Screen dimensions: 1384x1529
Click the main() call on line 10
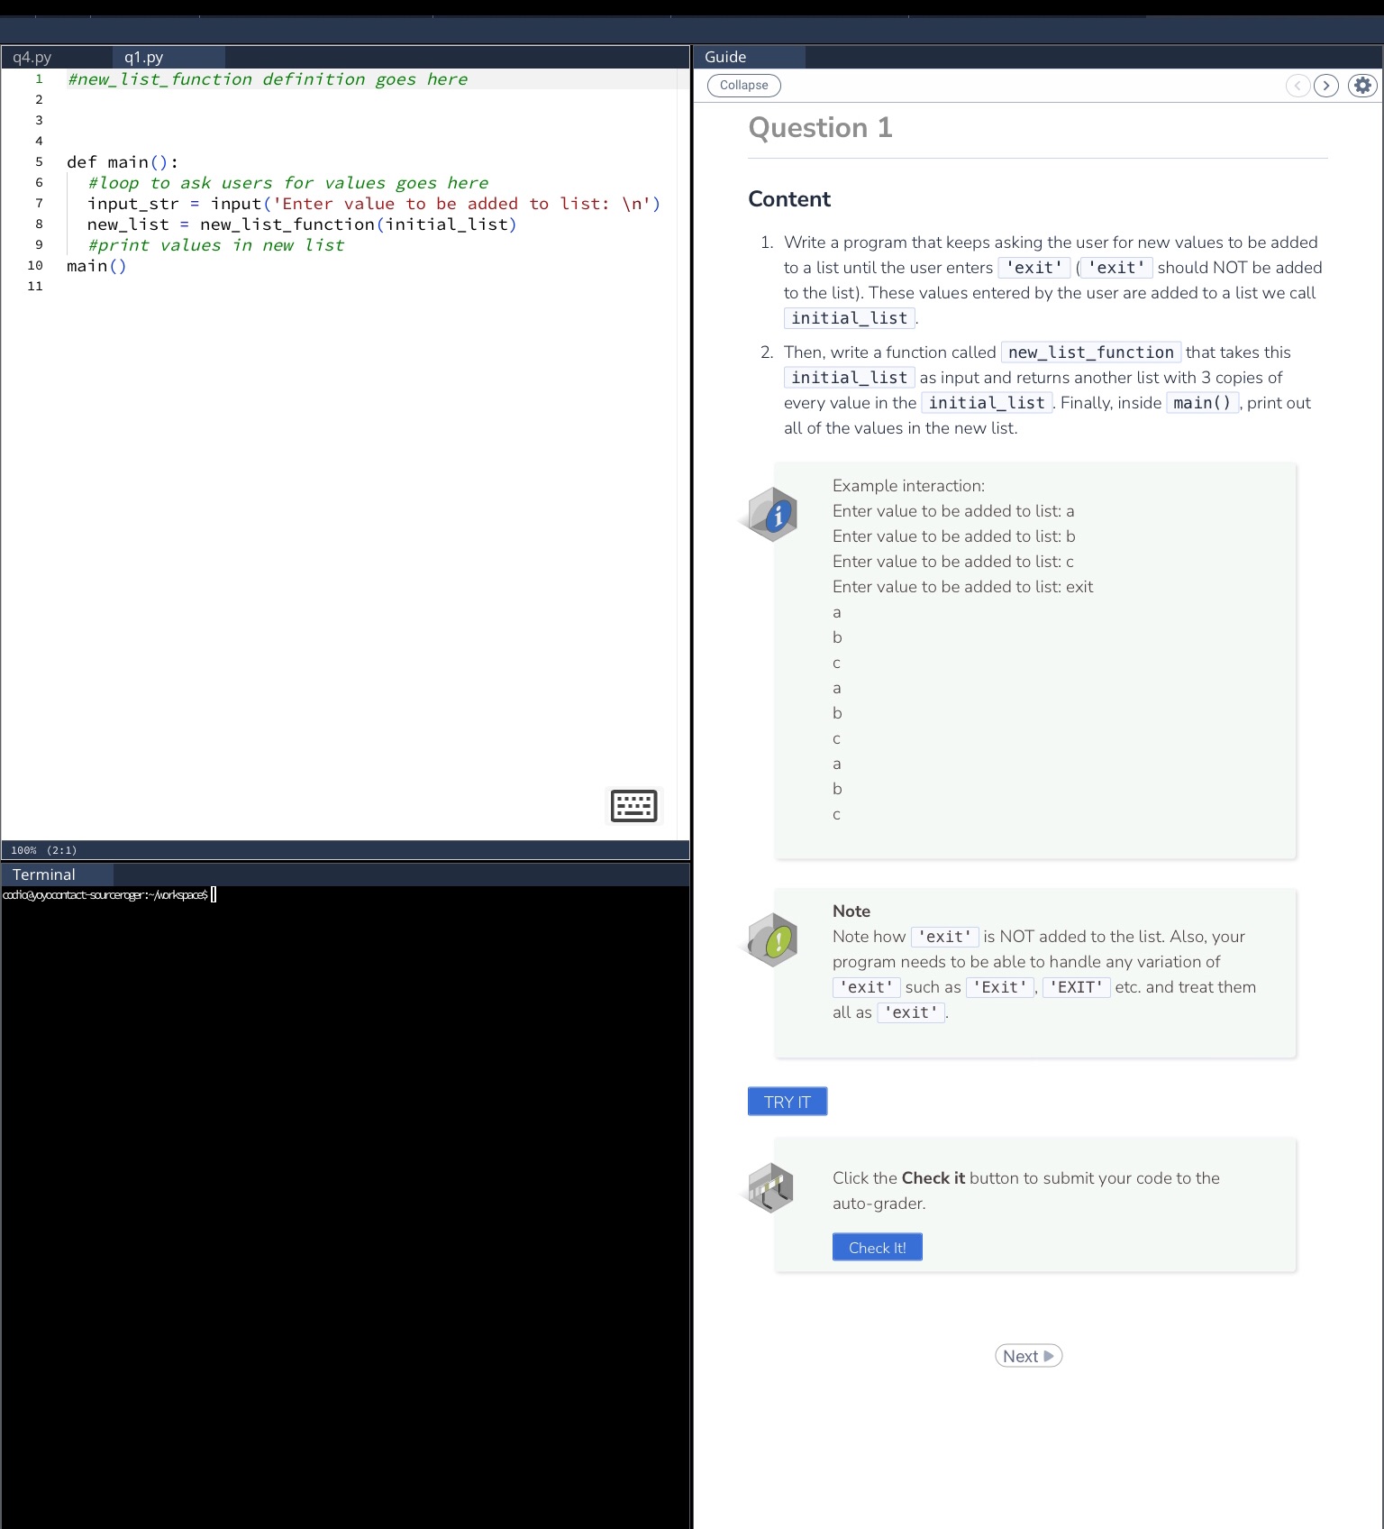pos(96,266)
